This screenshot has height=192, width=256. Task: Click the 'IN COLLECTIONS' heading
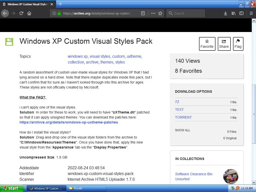190,159
